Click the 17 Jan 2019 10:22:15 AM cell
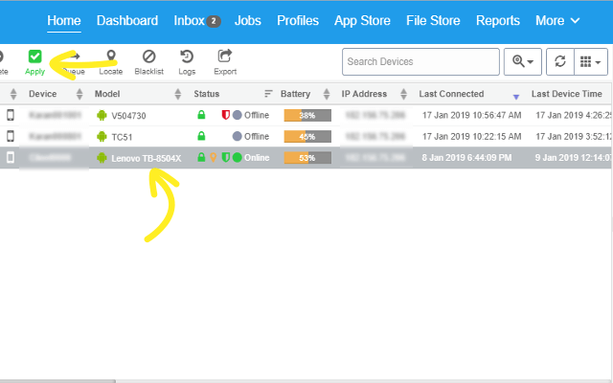This screenshot has width=613, height=383. [472, 136]
